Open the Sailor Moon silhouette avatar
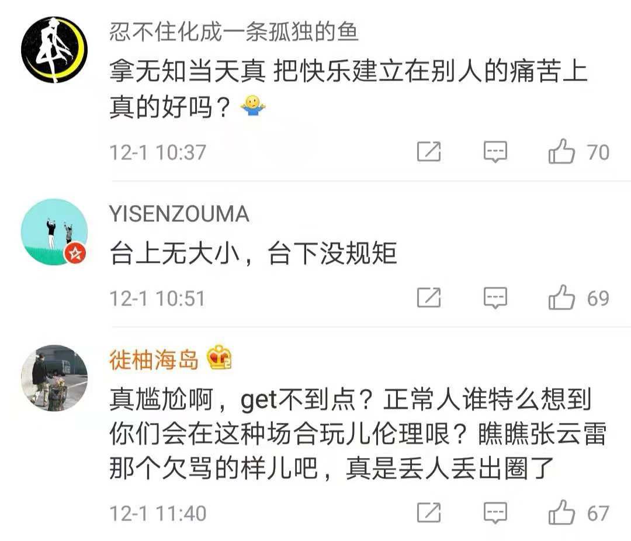 point(54,50)
